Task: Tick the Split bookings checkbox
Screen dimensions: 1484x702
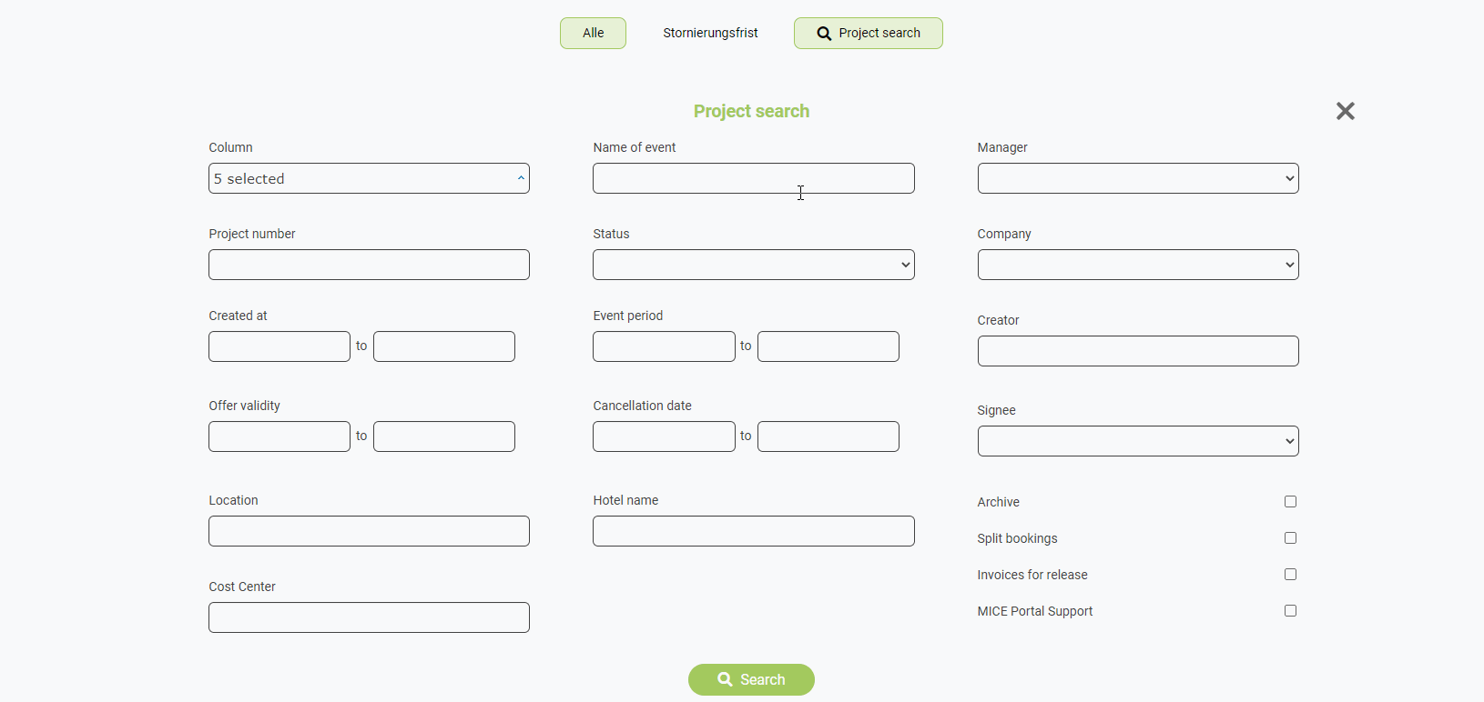Action: pyautogui.click(x=1290, y=538)
